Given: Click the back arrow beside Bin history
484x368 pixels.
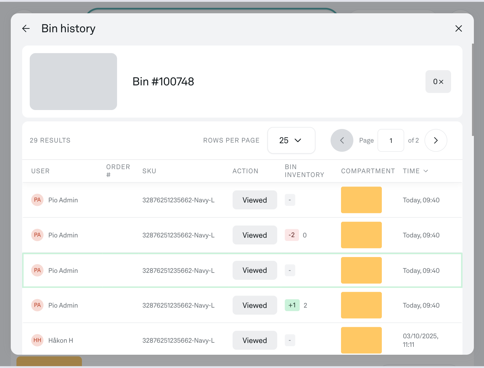Looking at the screenshot, I should click(x=26, y=28).
